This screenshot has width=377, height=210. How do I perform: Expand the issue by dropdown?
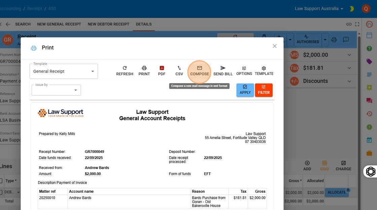(56, 90)
